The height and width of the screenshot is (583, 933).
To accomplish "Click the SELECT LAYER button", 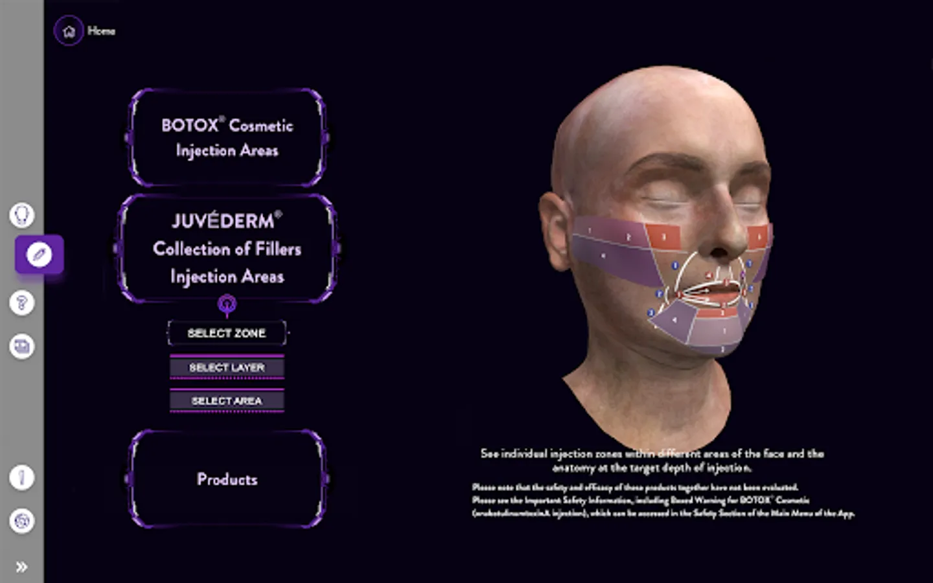I will [x=227, y=367].
